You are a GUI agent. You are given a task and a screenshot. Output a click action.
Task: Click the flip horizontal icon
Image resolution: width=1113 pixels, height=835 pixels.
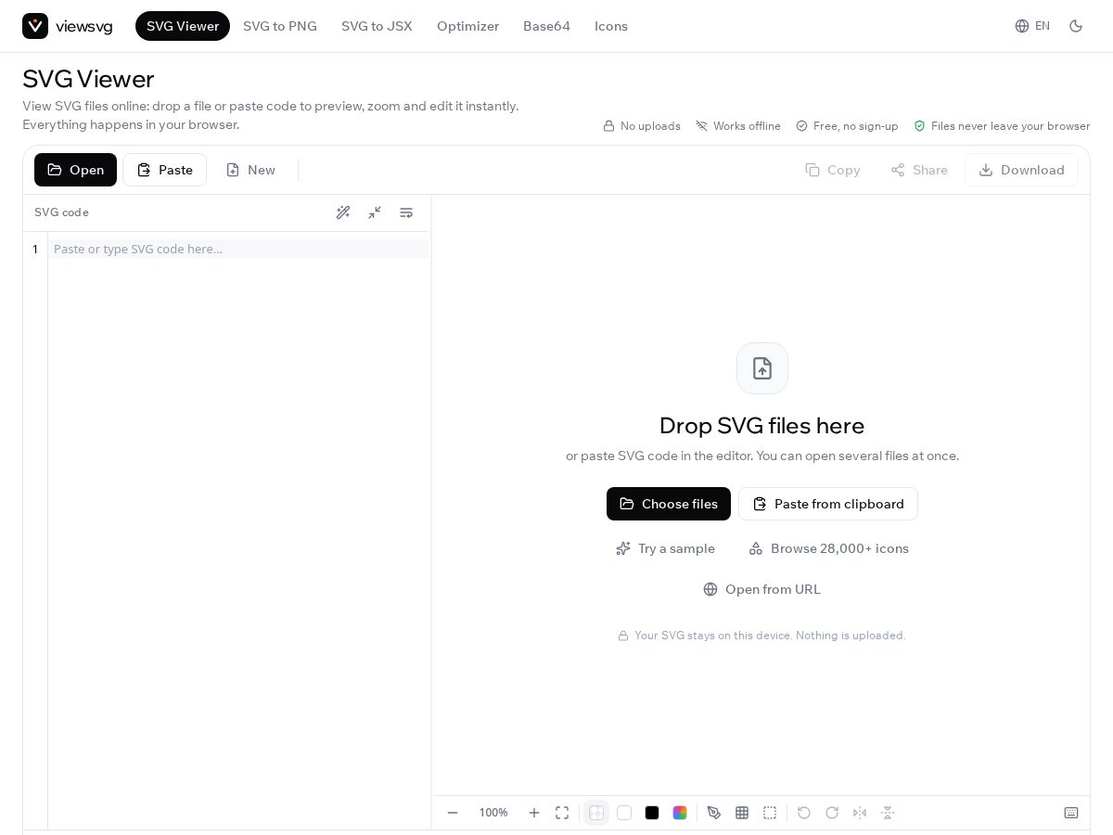click(x=860, y=813)
